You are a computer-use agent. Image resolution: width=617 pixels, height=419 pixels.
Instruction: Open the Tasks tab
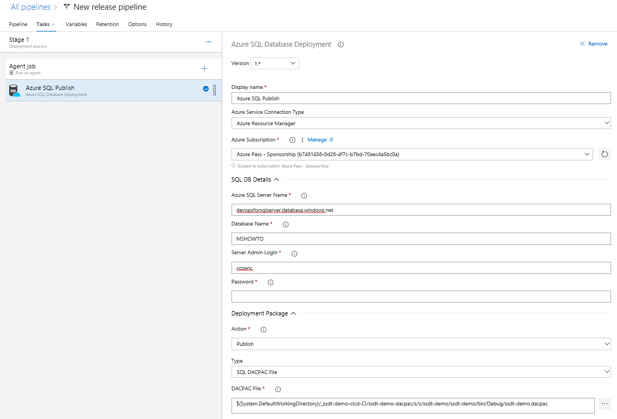pos(46,24)
